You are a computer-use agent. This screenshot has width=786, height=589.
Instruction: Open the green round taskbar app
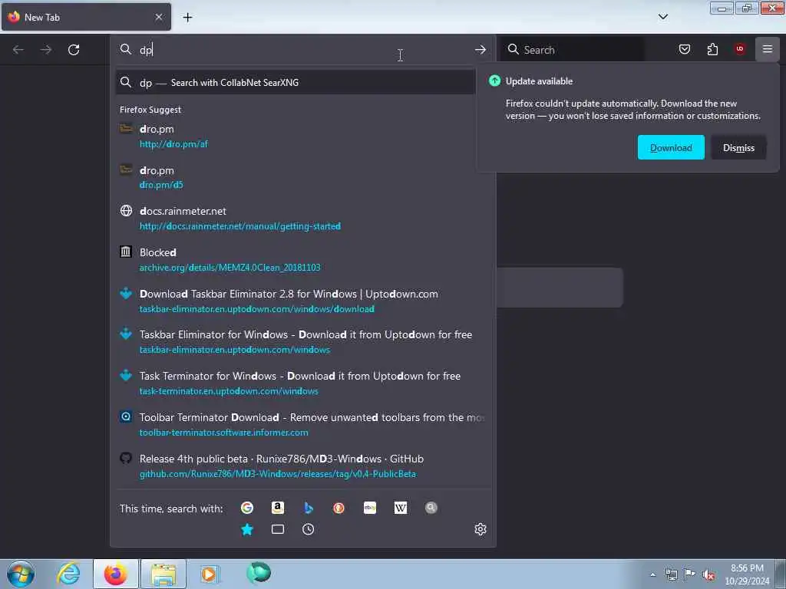click(259, 573)
